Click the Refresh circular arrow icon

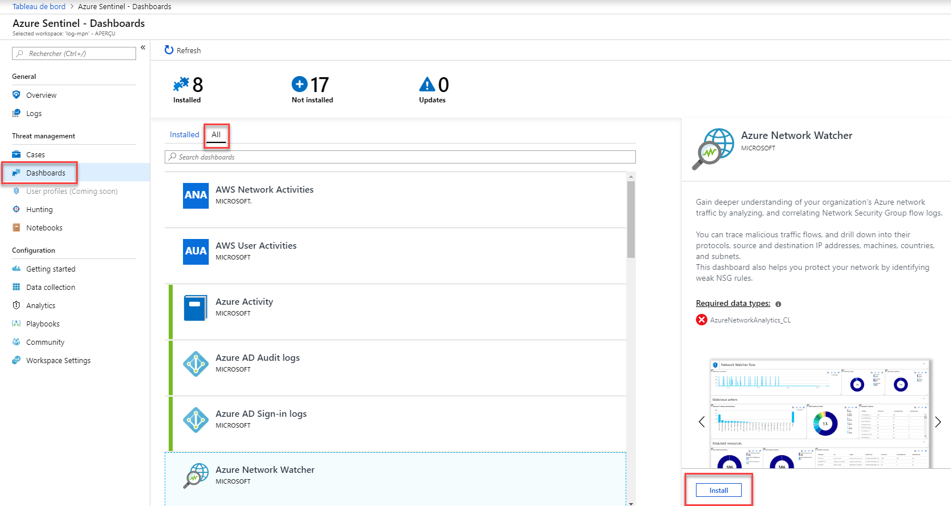pyautogui.click(x=169, y=50)
